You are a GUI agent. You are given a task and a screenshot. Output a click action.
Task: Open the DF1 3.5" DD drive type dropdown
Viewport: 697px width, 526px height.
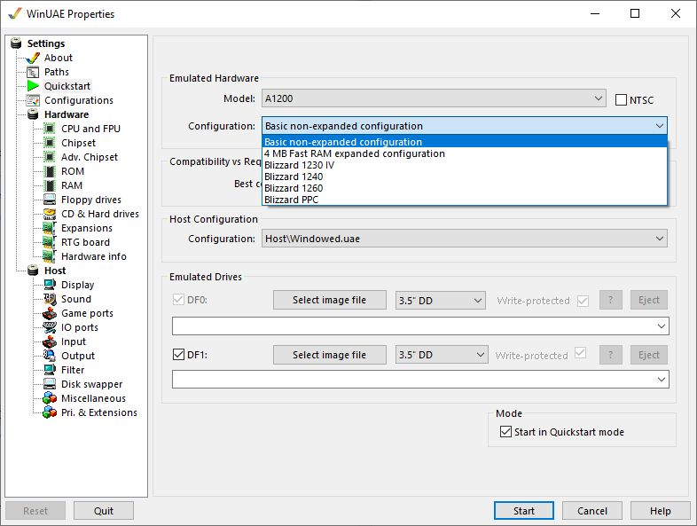click(x=441, y=355)
